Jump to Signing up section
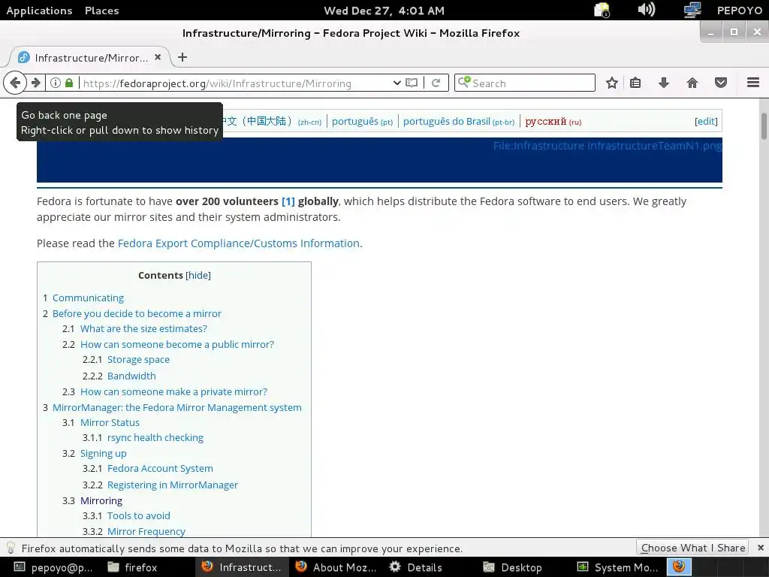769x577 pixels. pyautogui.click(x=104, y=453)
